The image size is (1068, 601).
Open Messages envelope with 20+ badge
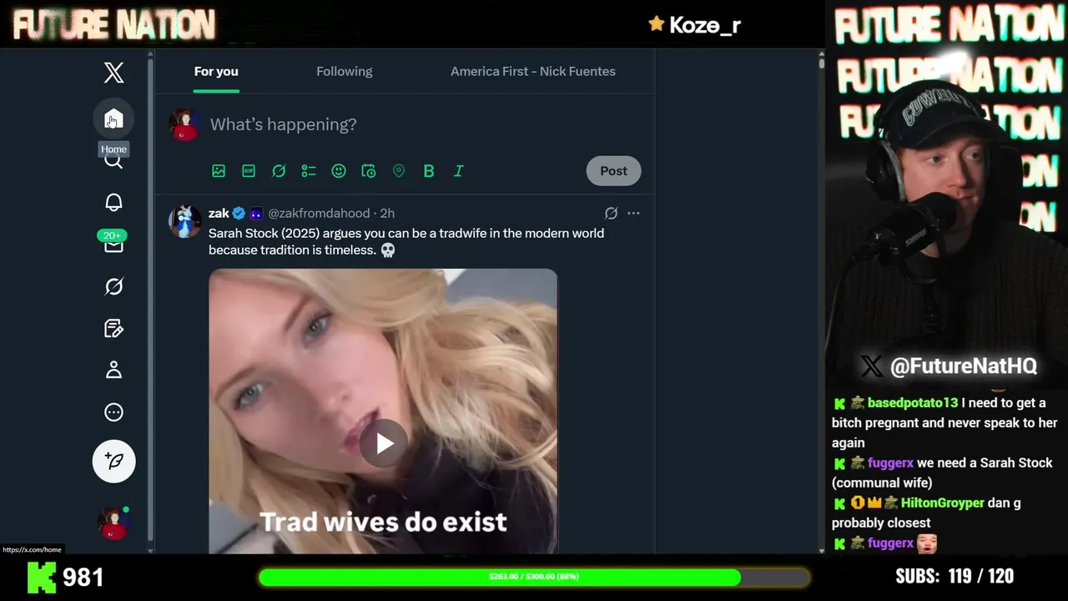(x=113, y=243)
